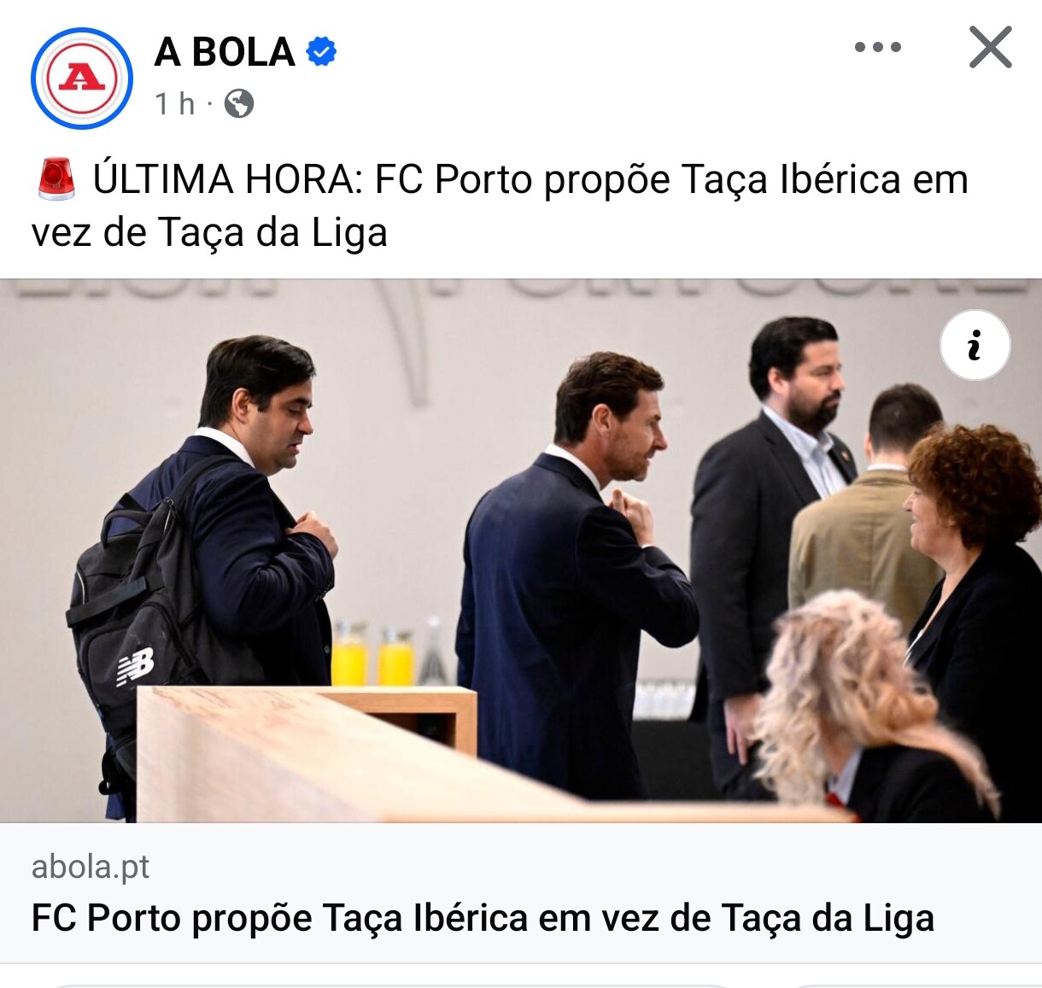Open the A BOLA profile picture
1042x988 pixels.
tap(82, 79)
